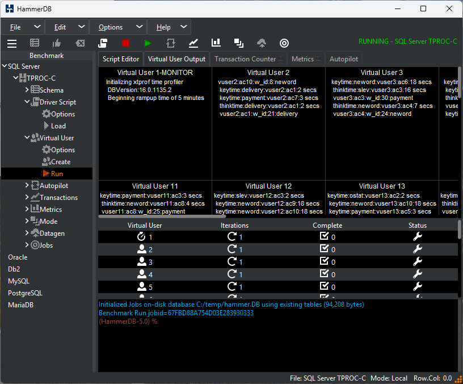Click the delete X toolbar icon

point(80,43)
